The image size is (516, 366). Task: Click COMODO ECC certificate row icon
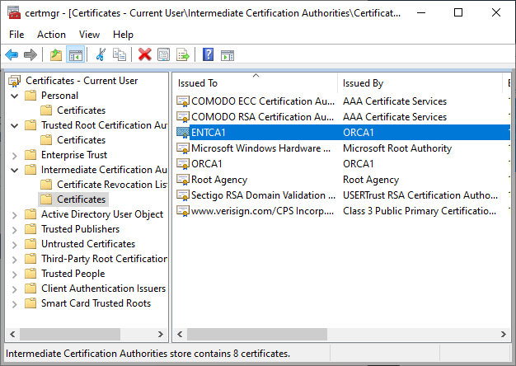click(183, 101)
